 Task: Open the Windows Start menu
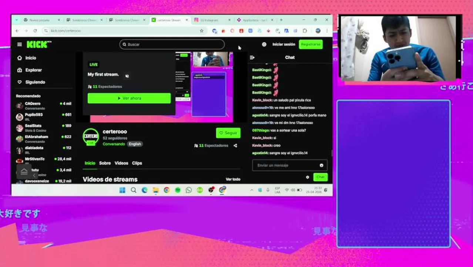click(122, 190)
